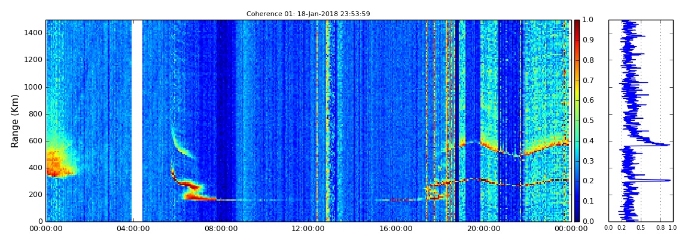Screen dimensions: 688x243
Task: Click the 1400 range tick label
Action: [34, 33]
